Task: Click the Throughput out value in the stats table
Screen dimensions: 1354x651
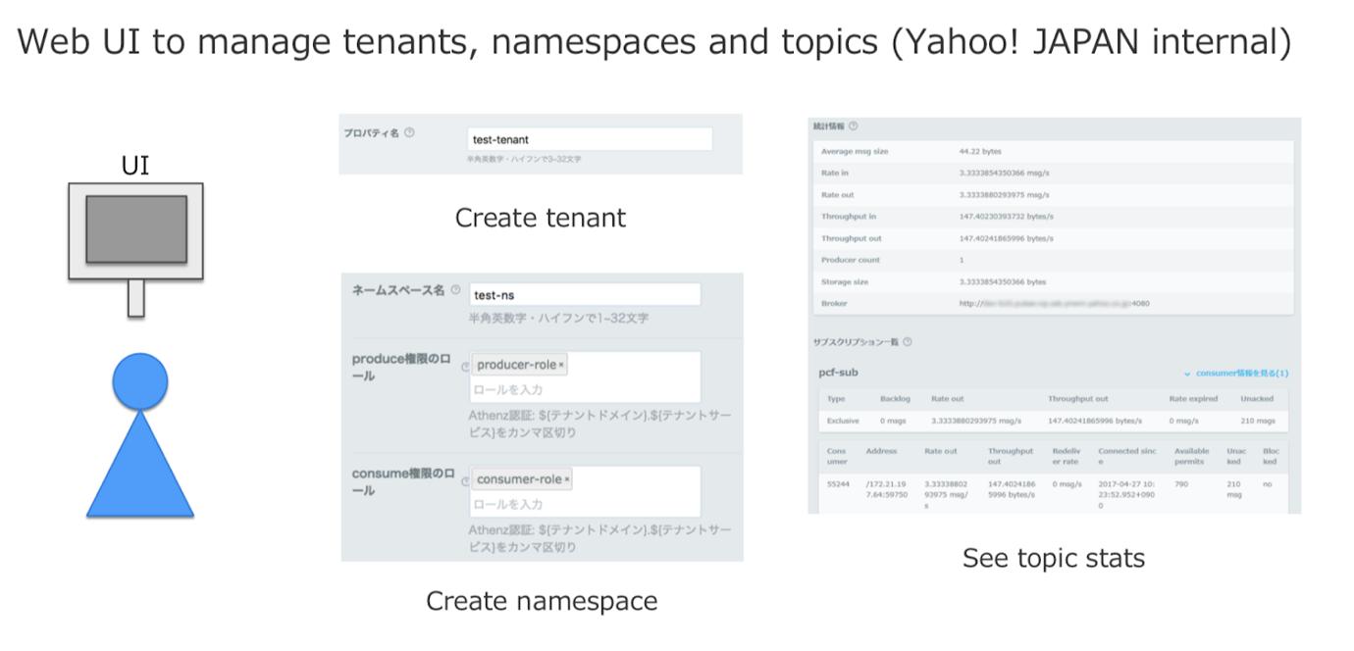Action: coord(1006,238)
